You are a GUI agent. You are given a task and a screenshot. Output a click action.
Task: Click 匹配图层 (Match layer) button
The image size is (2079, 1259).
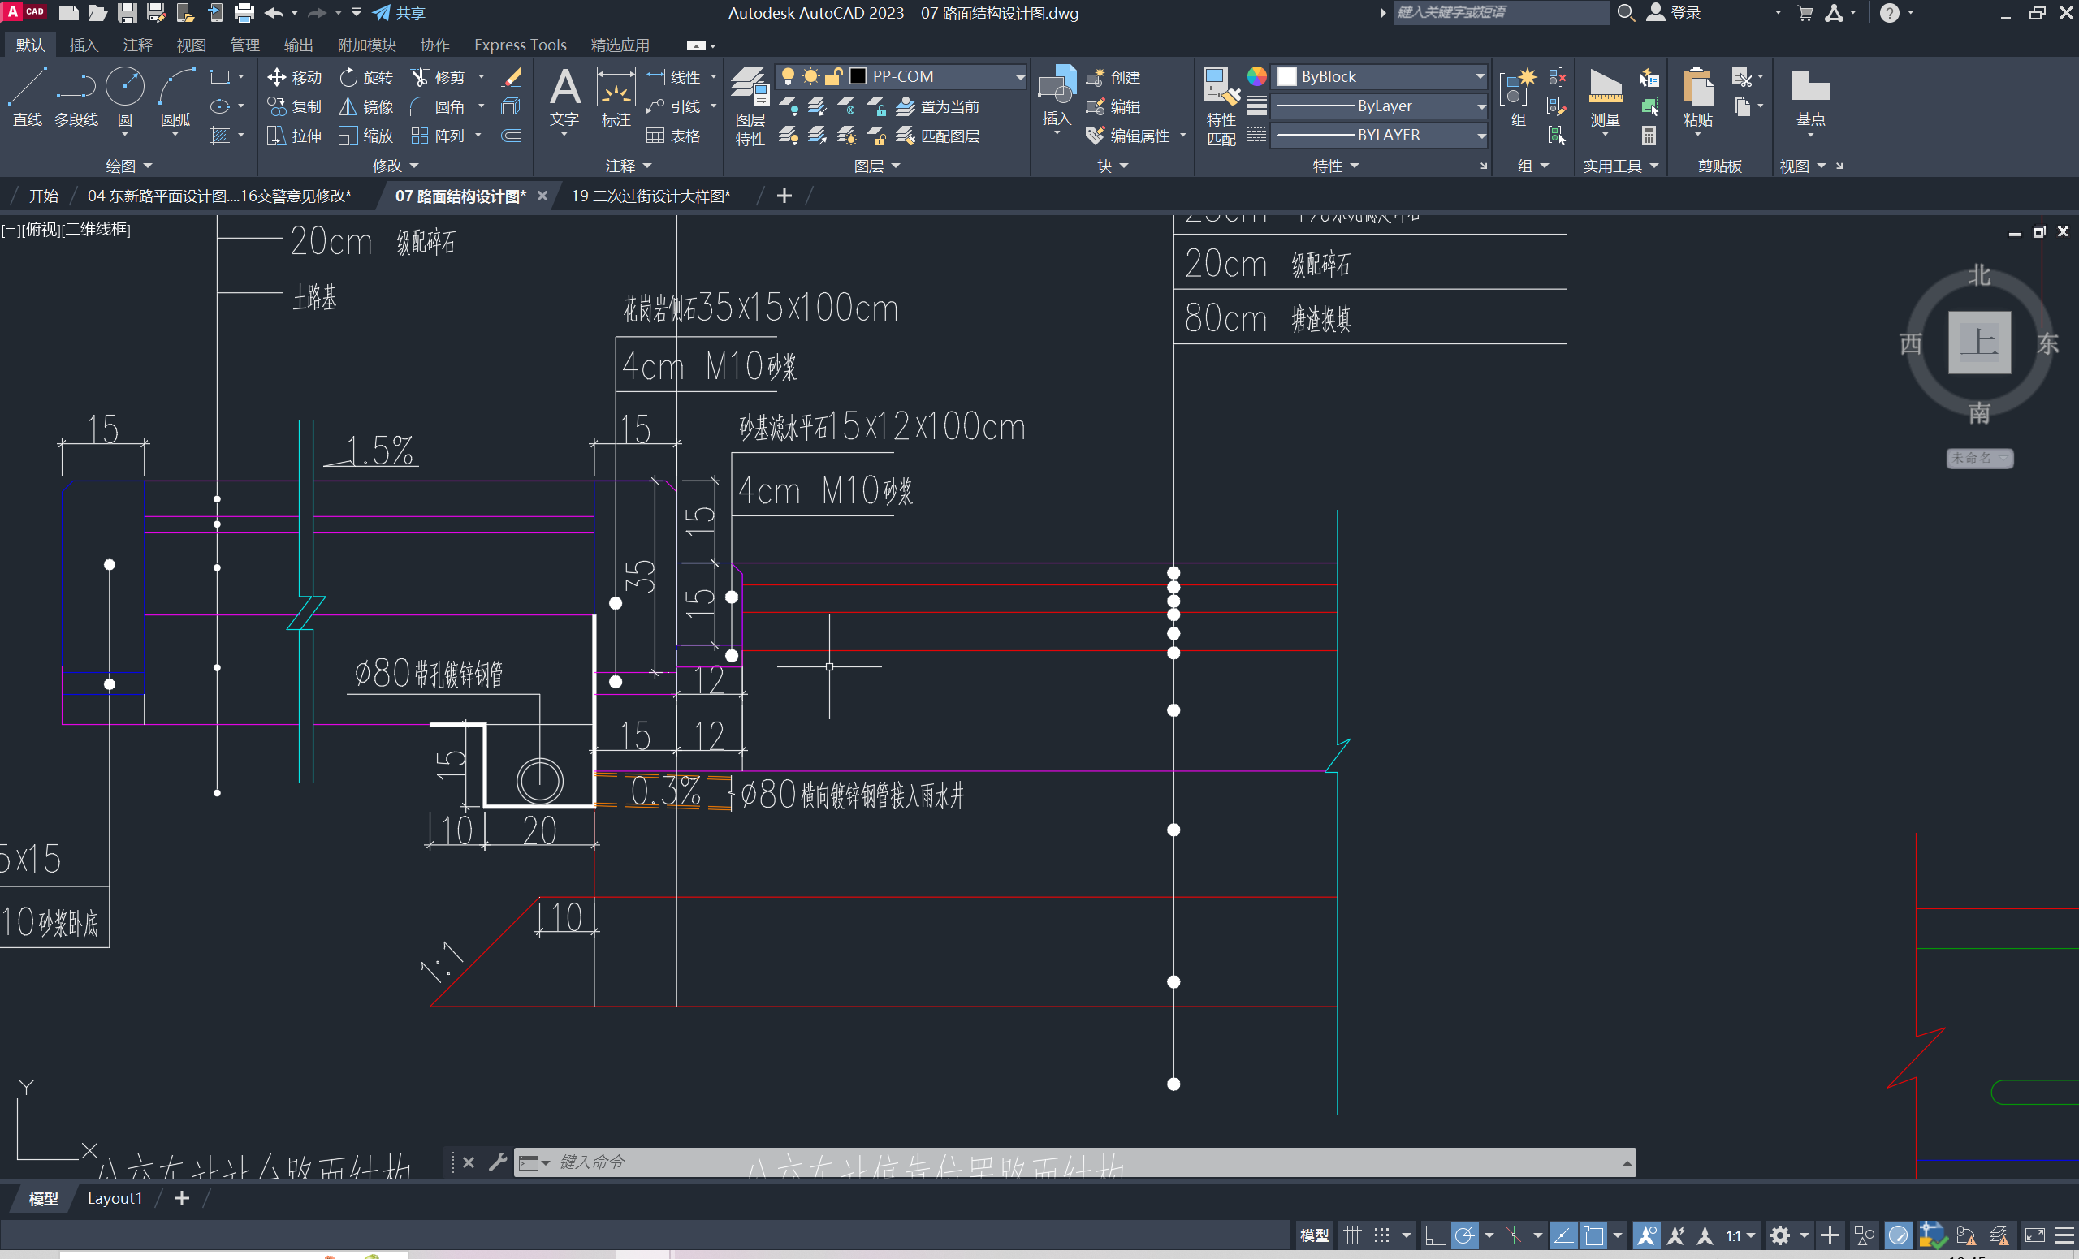click(937, 136)
